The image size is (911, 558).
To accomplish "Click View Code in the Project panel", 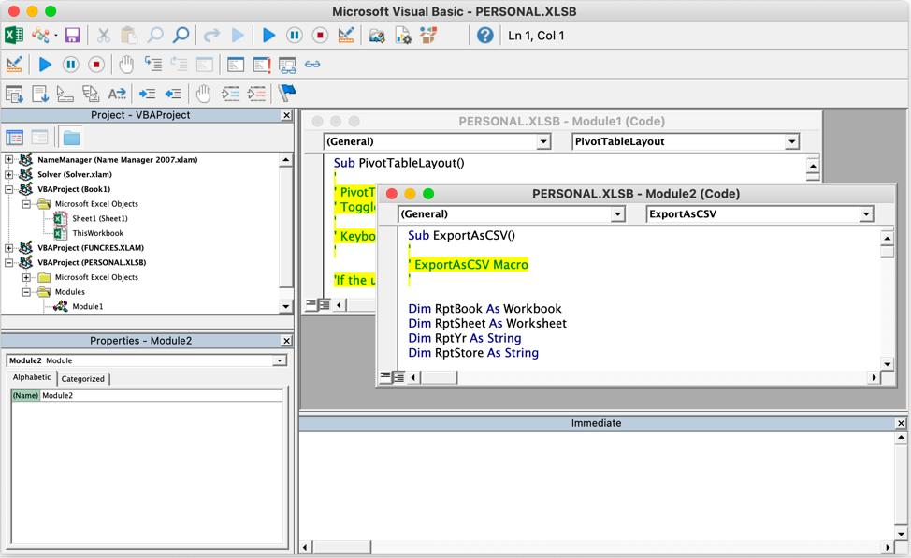I will pyautogui.click(x=14, y=138).
